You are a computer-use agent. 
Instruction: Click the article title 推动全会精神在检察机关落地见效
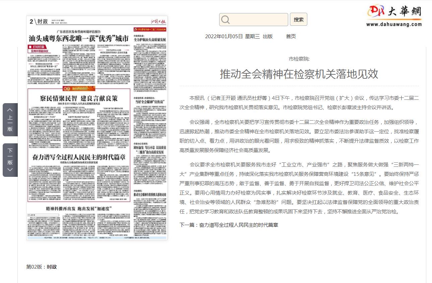(299, 74)
